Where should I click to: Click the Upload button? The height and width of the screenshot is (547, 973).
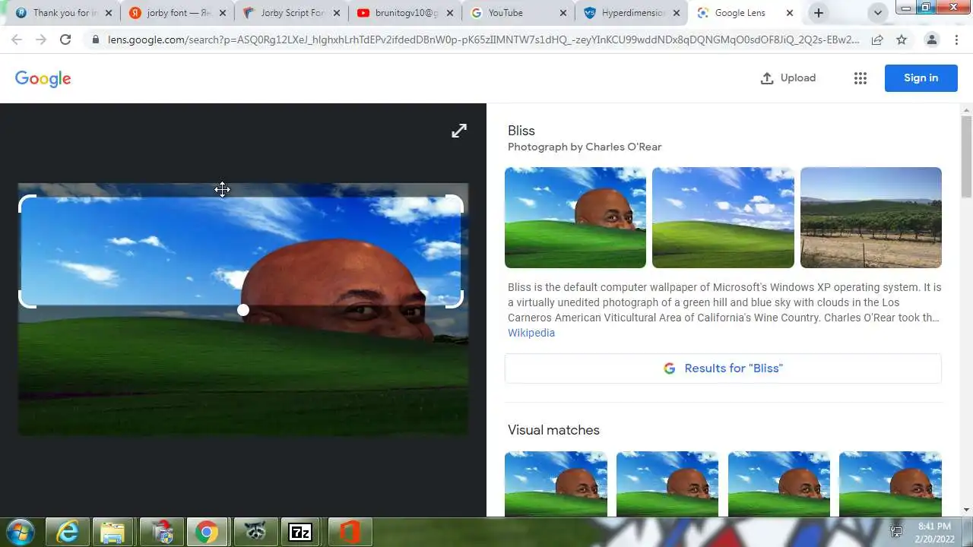pyautogui.click(x=788, y=78)
